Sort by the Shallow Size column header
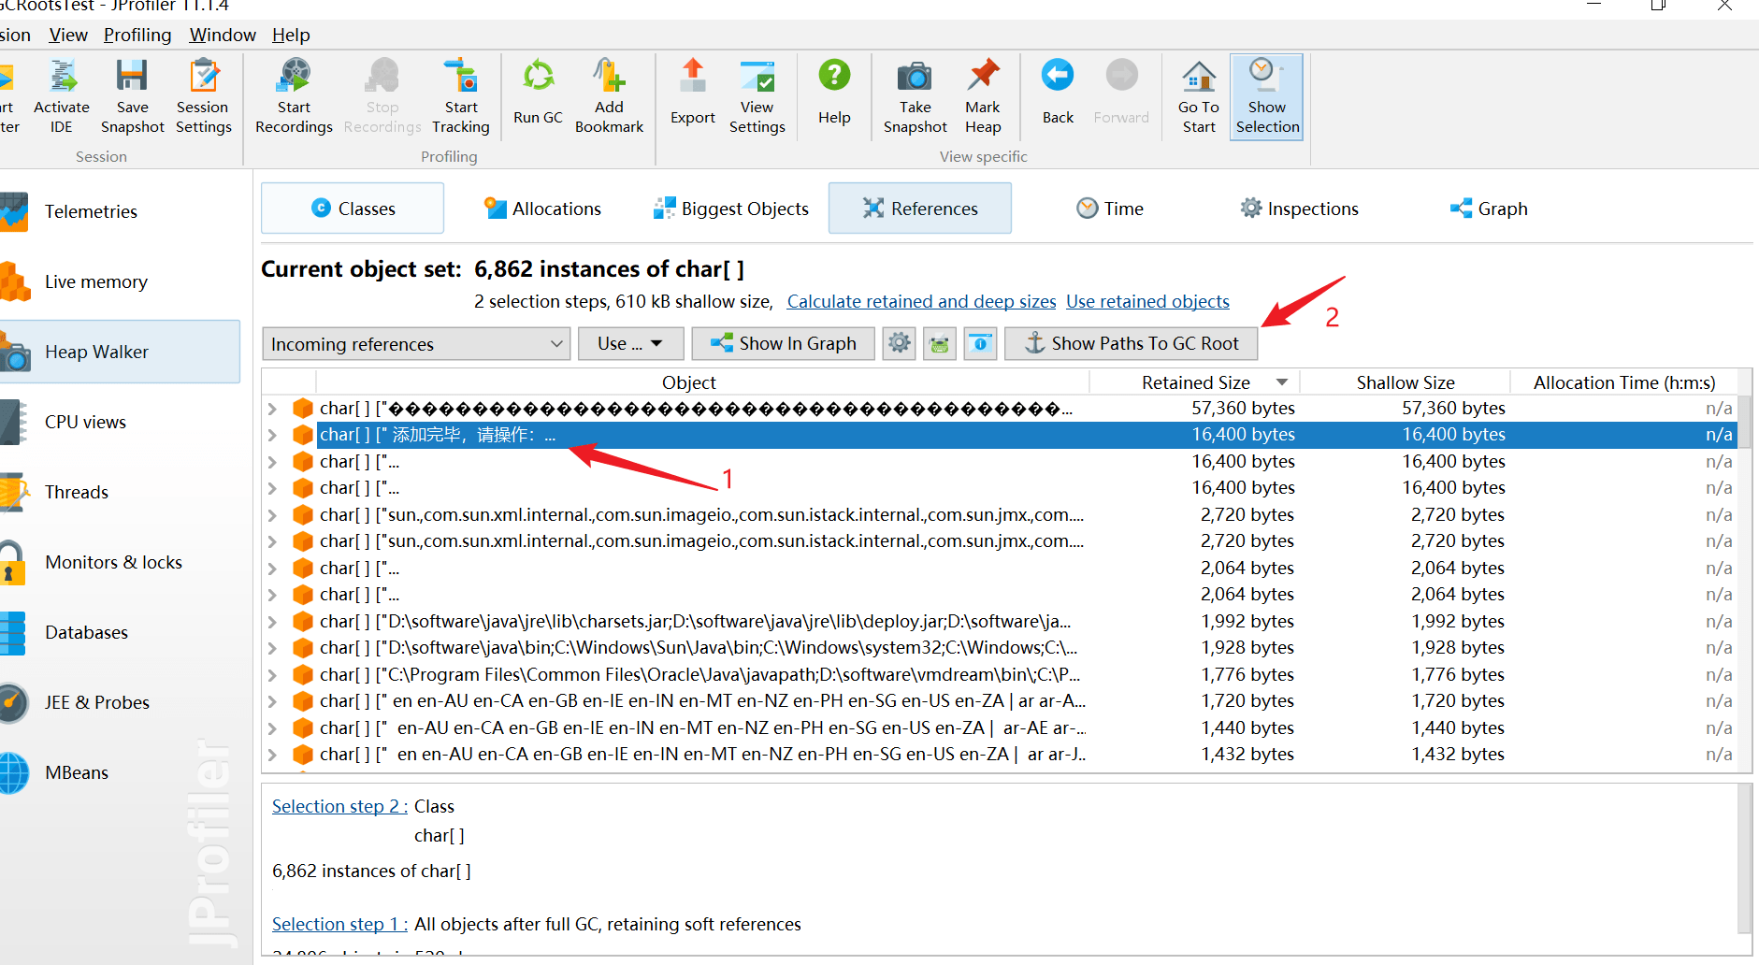This screenshot has height=965, width=1759. pos(1405,382)
